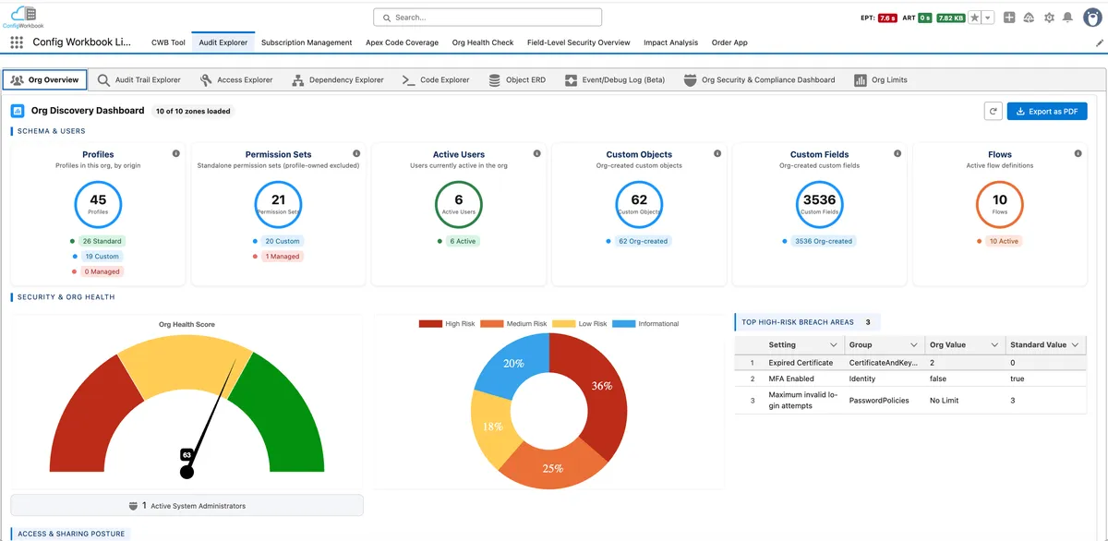Click info icon on Permission Sets card
The width and height of the screenshot is (1108, 541).
click(x=356, y=153)
